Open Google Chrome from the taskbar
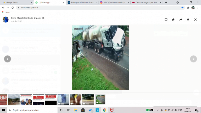Viewport: 201px width, 113px height. click(104, 110)
